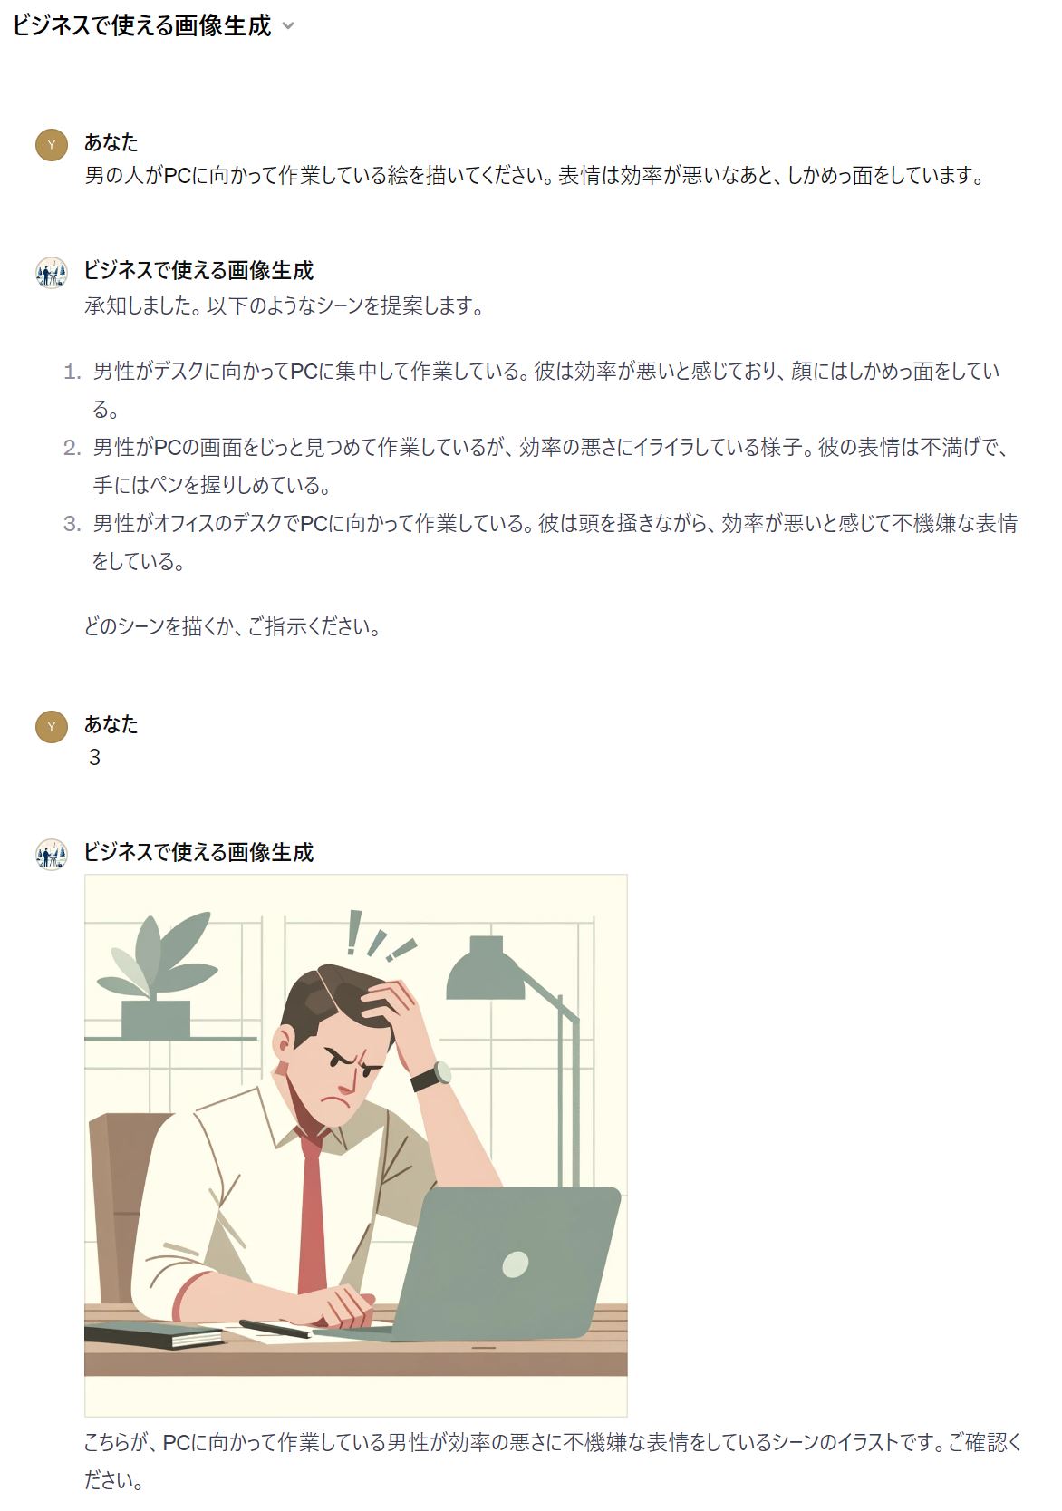The width and height of the screenshot is (1062, 1511).
Task: Click the user's reply message 3
Action: tap(94, 758)
